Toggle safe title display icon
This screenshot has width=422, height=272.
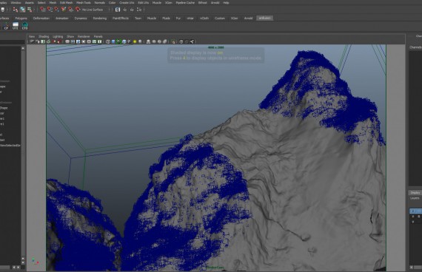pos(100,41)
